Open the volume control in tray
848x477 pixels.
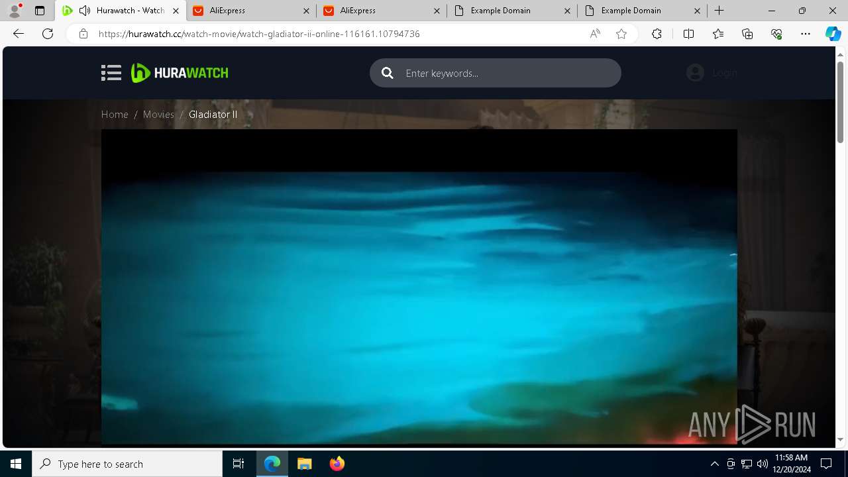(763, 464)
